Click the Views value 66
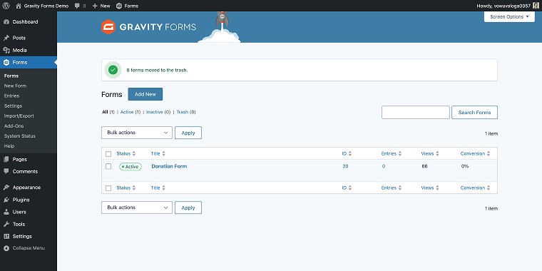Viewport: 542px width, 271px height. pos(424,166)
